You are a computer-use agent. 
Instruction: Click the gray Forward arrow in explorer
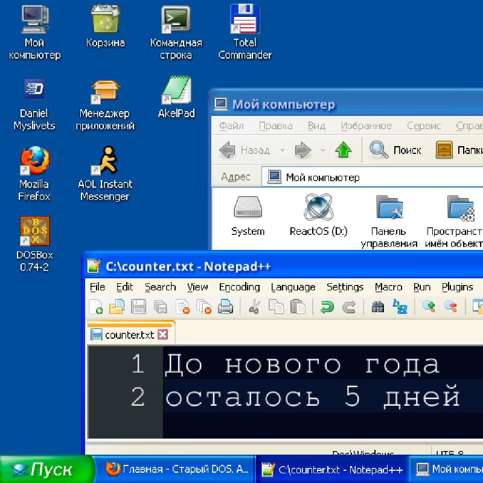tap(303, 150)
